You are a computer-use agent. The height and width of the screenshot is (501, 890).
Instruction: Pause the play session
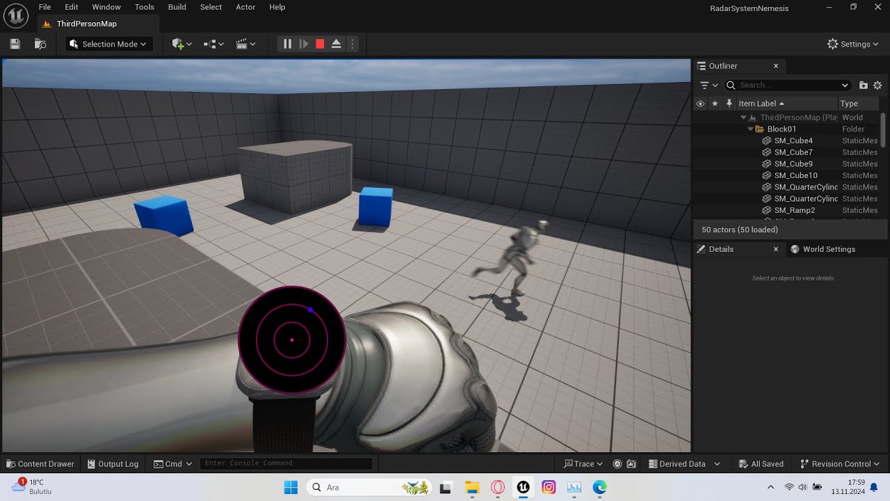coord(287,44)
